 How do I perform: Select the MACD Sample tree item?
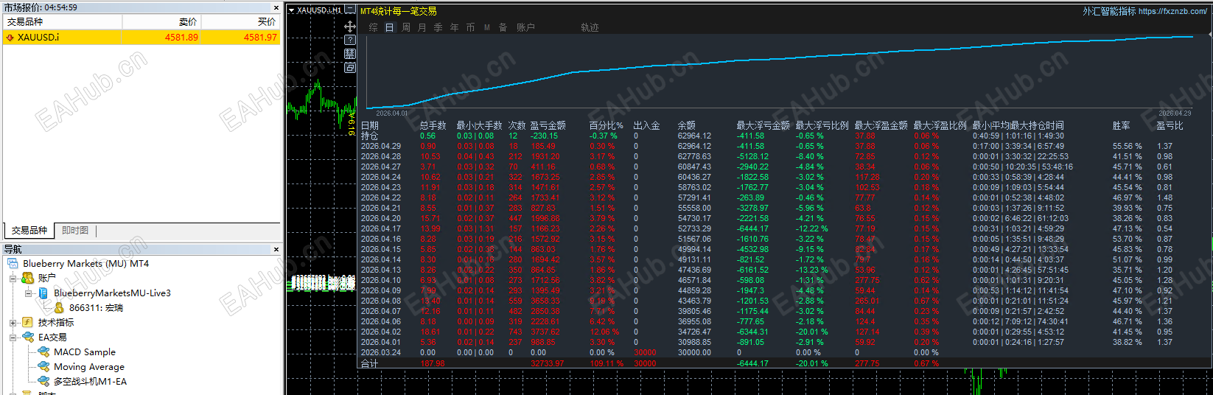pyautogui.click(x=85, y=352)
